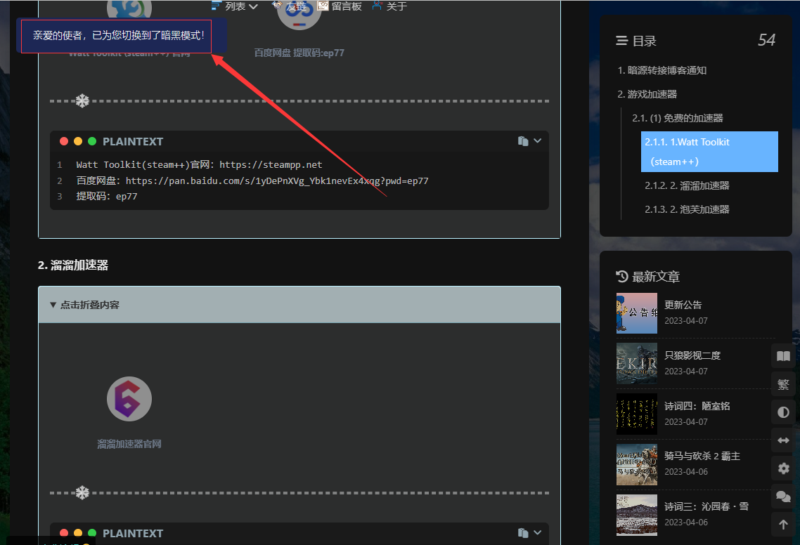Collapse the first PLAINTEXT code block using its chevron
The height and width of the screenshot is (545, 800).
coord(538,141)
